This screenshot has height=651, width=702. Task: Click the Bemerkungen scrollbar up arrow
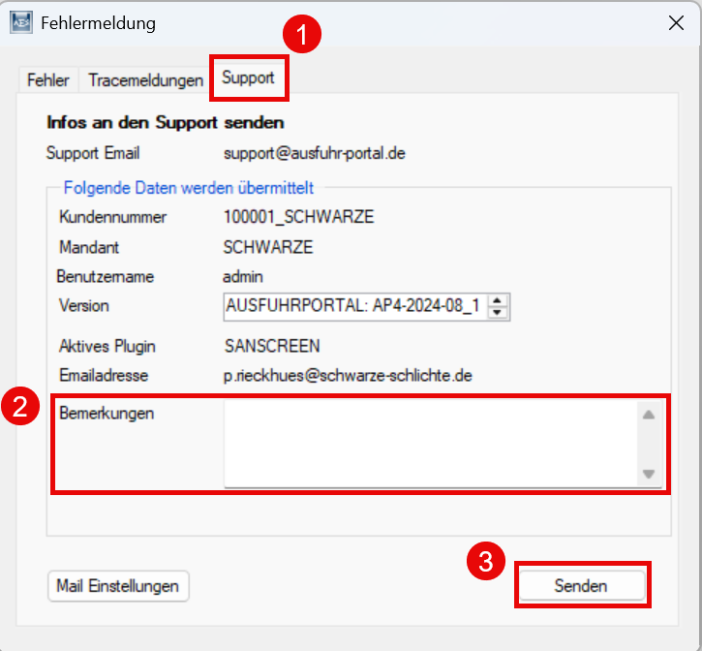pos(648,415)
